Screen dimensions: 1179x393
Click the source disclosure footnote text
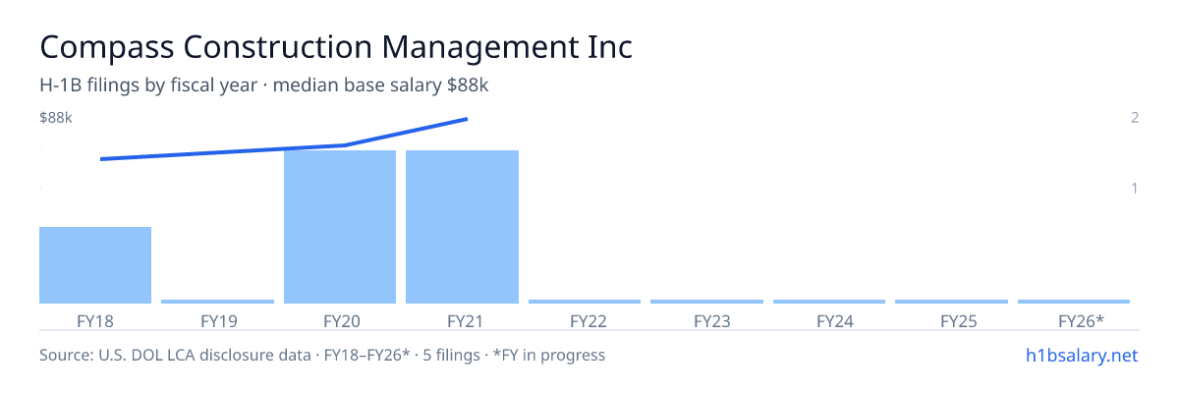322,355
